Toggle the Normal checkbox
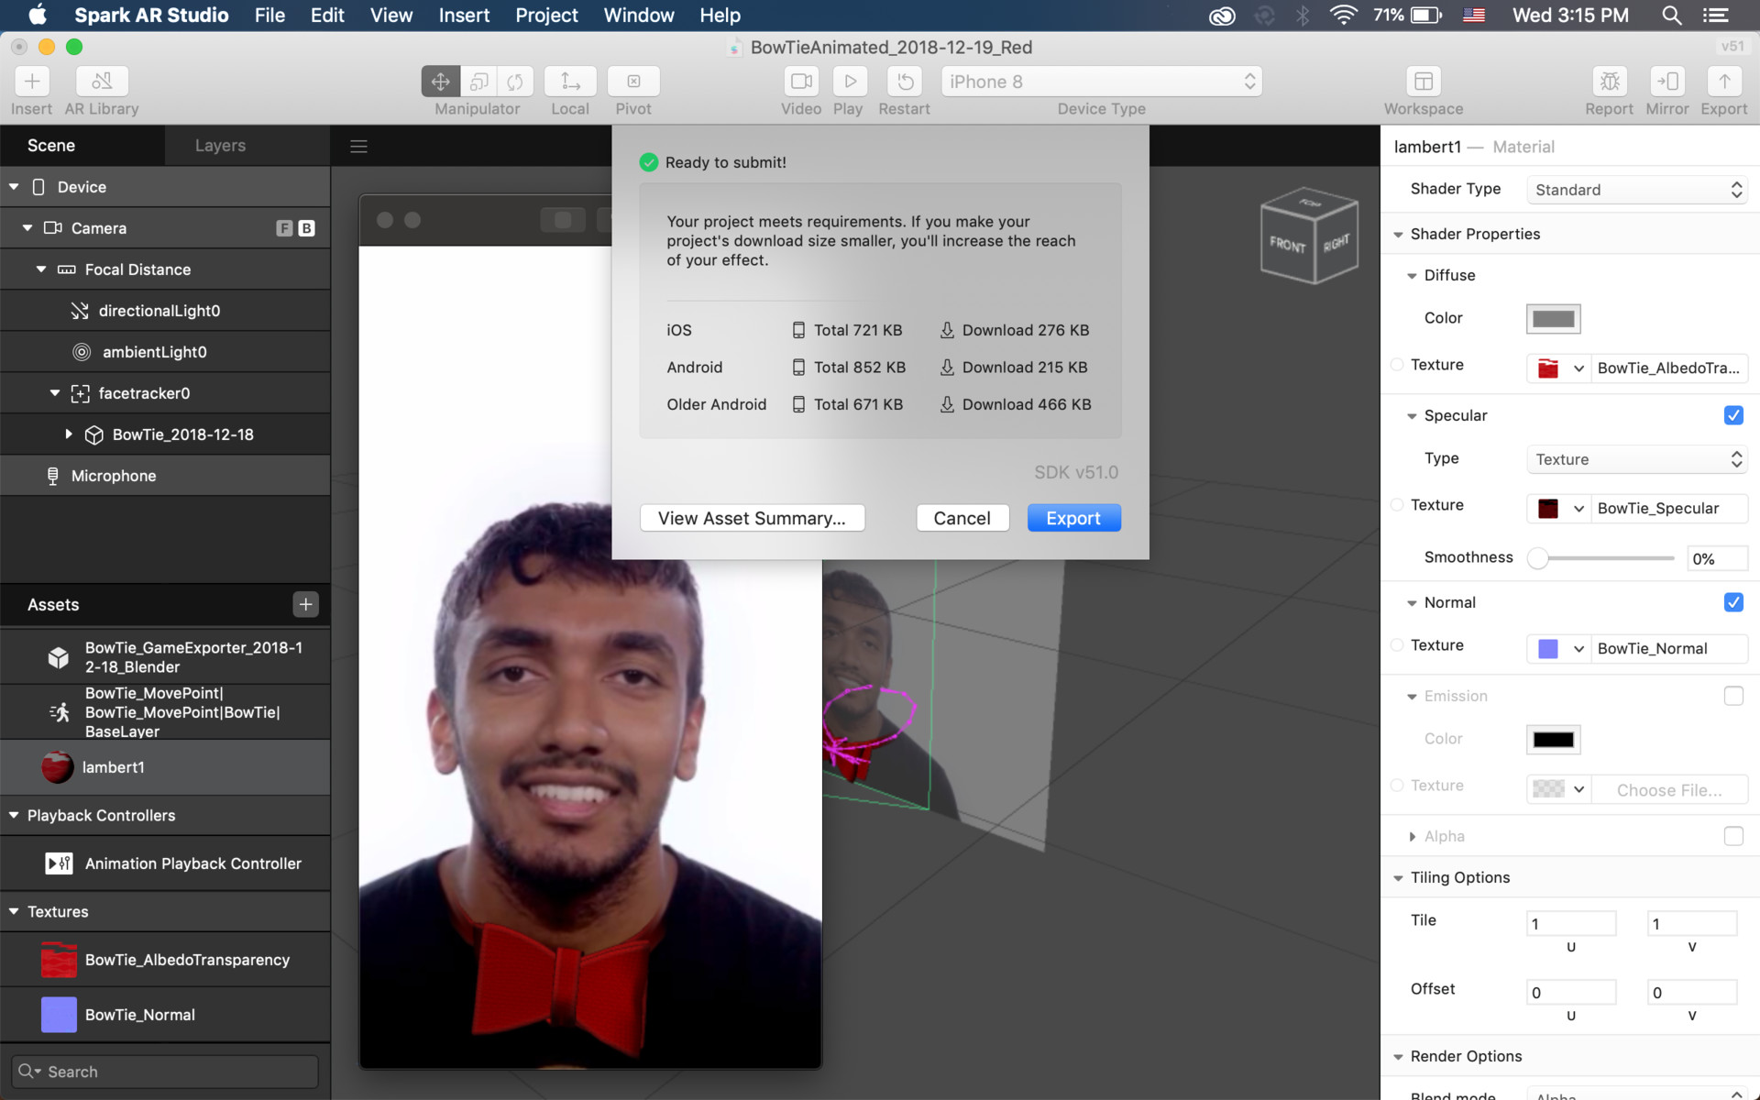The image size is (1760, 1100). [x=1733, y=602]
